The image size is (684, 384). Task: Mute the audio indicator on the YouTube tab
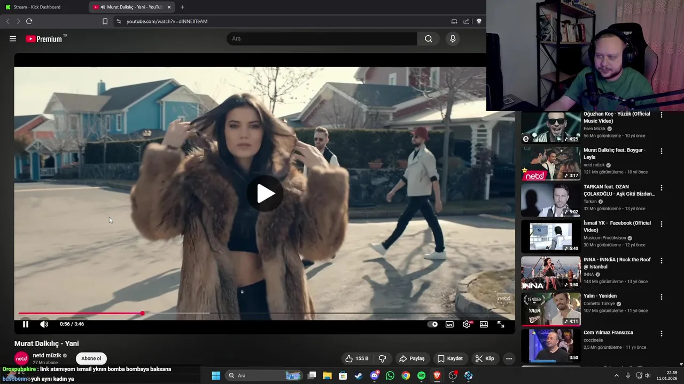point(103,7)
